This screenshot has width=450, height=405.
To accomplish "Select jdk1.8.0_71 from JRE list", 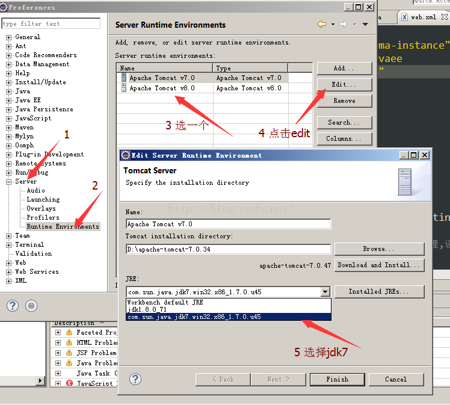I will pos(229,309).
